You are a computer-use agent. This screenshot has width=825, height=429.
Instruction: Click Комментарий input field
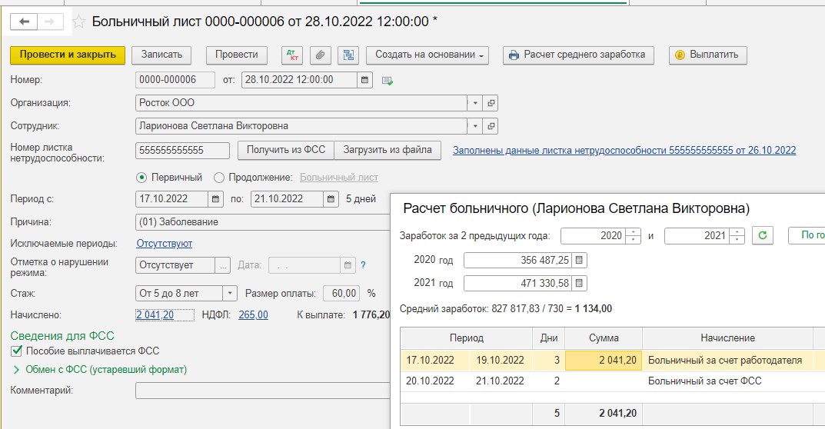click(263, 391)
